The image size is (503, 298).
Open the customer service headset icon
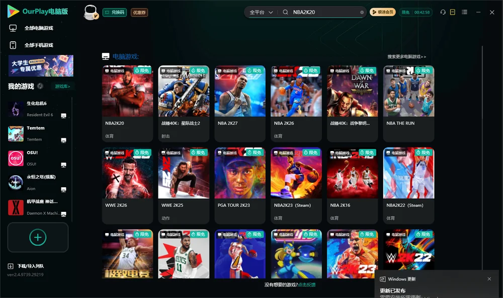tap(443, 12)
